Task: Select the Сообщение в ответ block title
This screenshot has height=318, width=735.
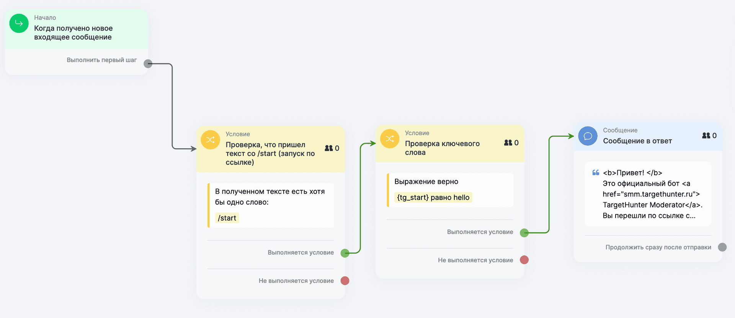Action: point(637,141)
